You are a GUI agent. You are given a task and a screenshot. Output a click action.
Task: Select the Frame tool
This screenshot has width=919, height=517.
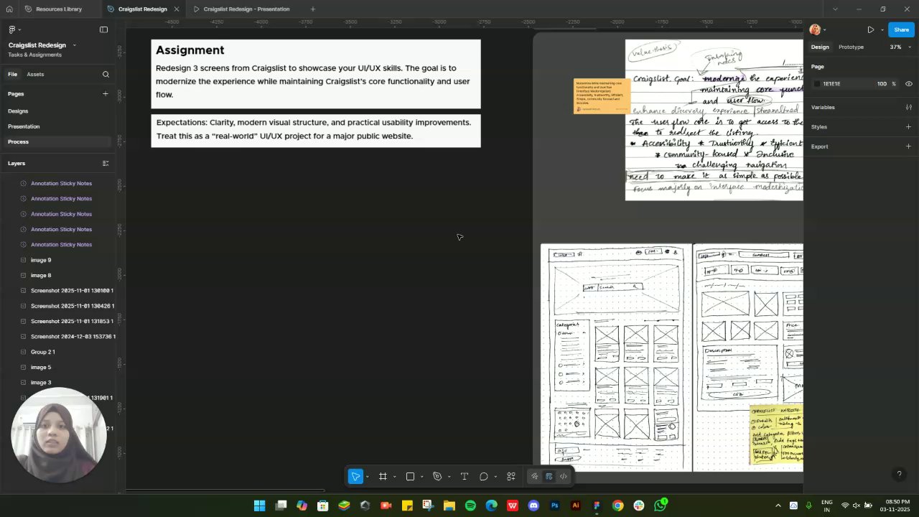(383, 476)
